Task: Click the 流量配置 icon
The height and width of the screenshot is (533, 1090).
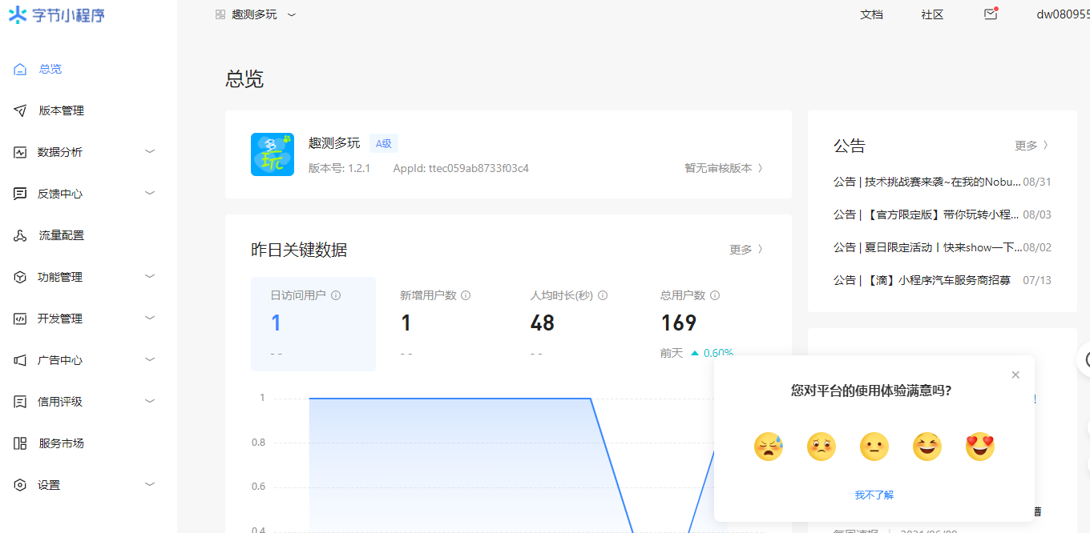Action: pyautogui.click(x=21, y=235)
